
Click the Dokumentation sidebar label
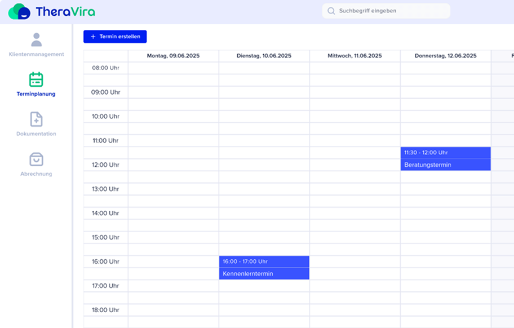(x=36, y=134)
